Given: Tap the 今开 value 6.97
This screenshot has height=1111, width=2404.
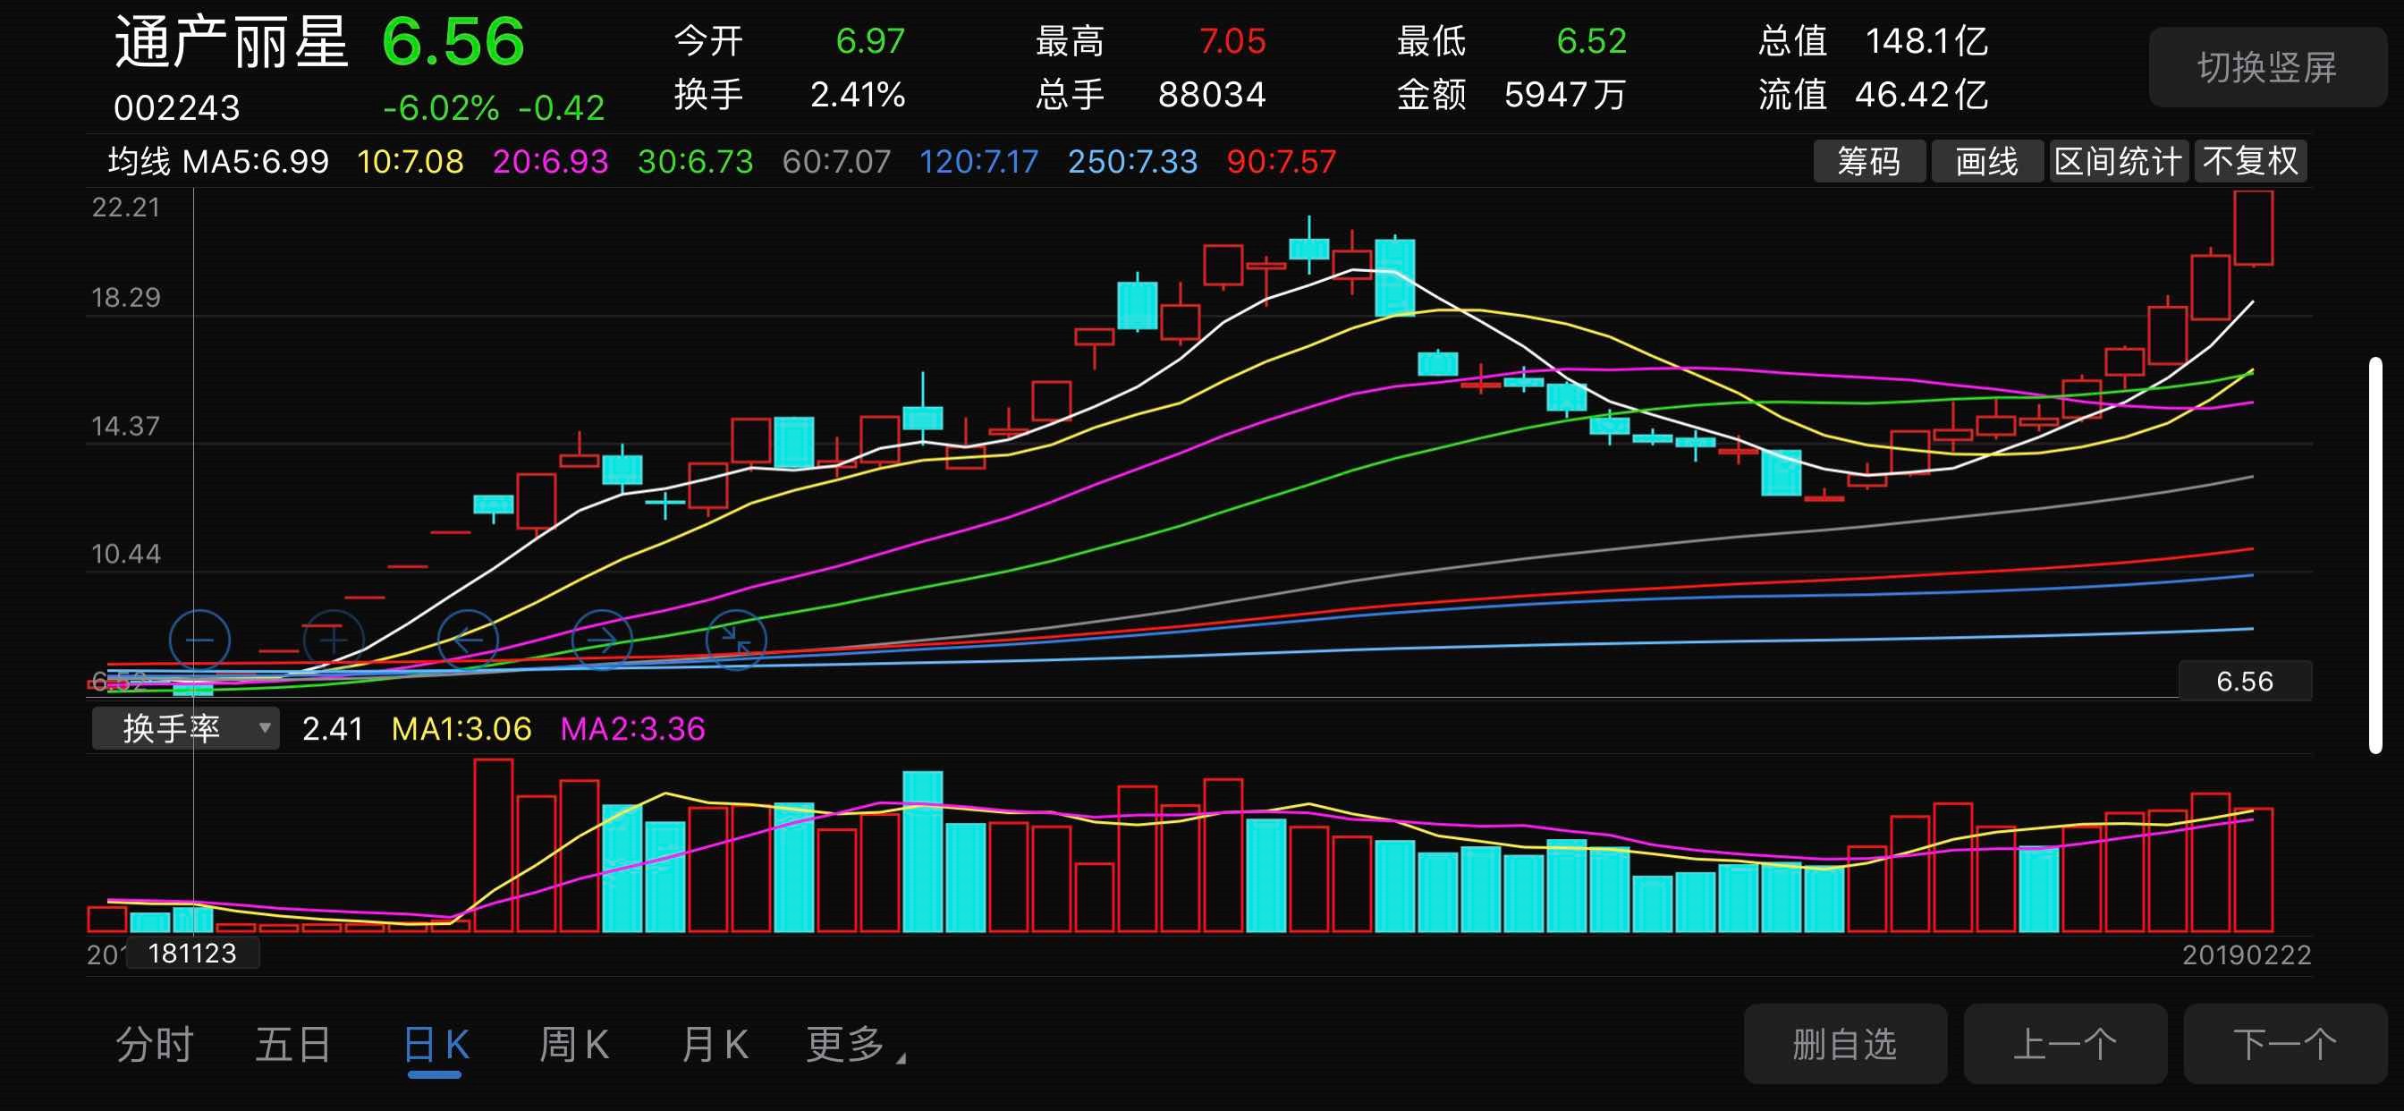Looking at the screenshot, I should click(x=870, y=41).
